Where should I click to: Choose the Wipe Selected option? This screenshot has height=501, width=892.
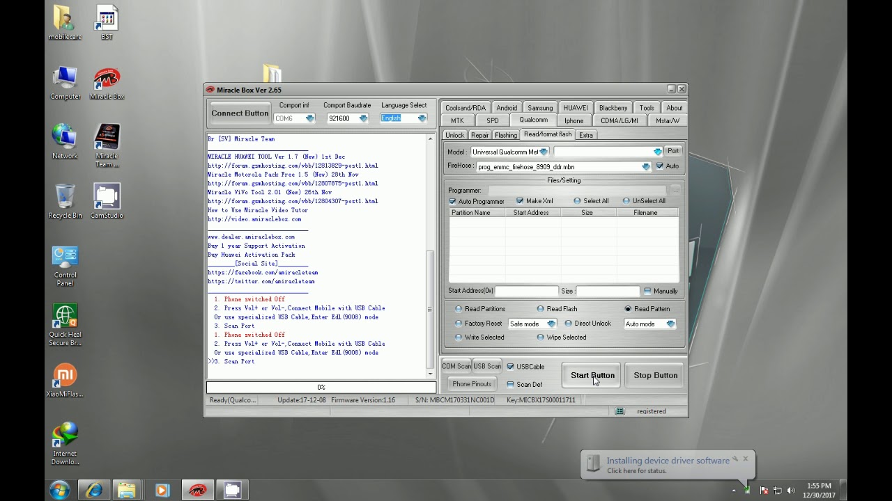click(x=540, y=337)
